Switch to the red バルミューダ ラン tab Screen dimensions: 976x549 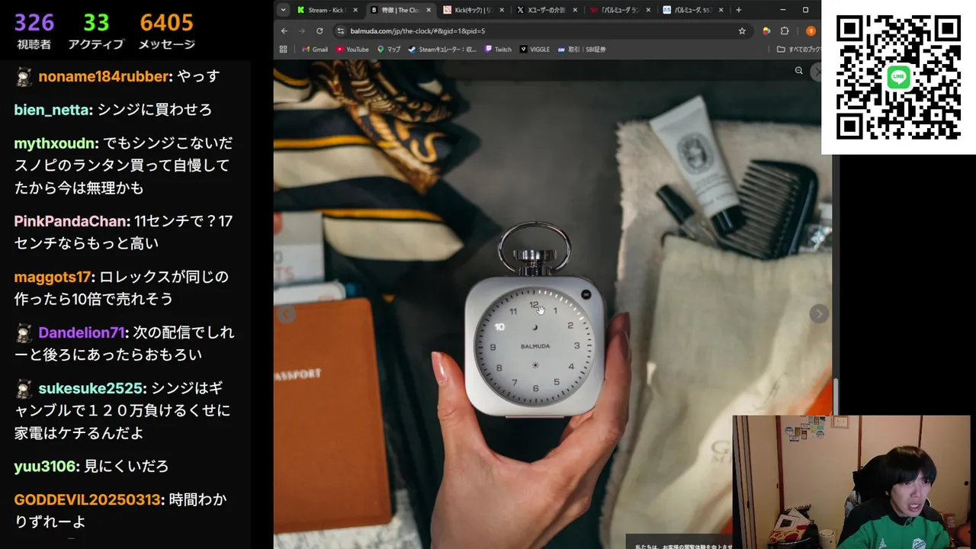[x=620, y=10]
